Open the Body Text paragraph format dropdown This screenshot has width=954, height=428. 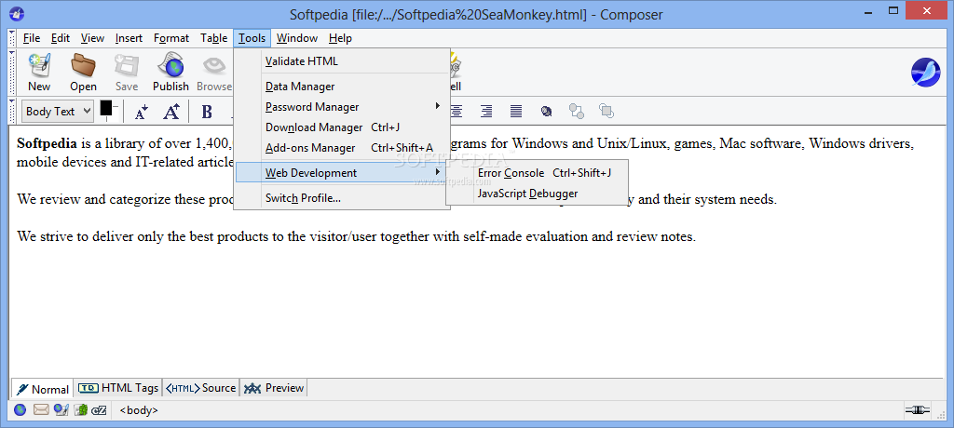[59, 112]
